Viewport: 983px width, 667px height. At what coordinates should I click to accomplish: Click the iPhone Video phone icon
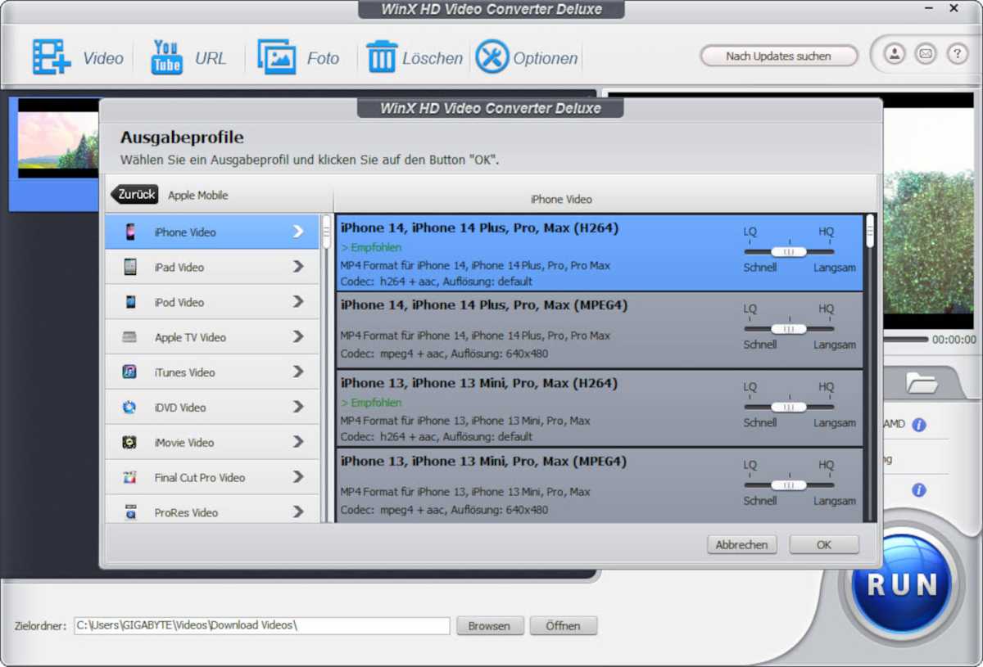(130, 232)
